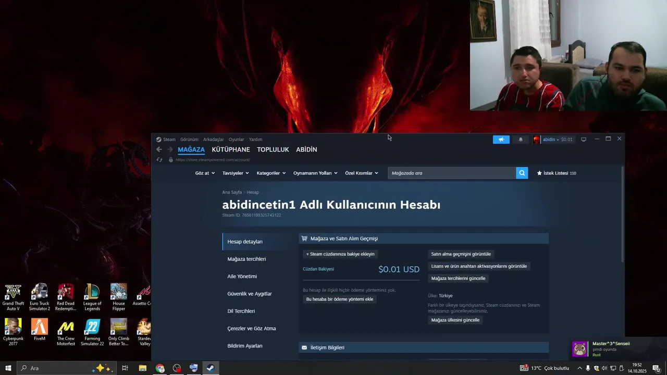The width and height of the screenshot is (667, 375).
Task: Open the Oyunlar menu
Action: (x=236, y=140)
